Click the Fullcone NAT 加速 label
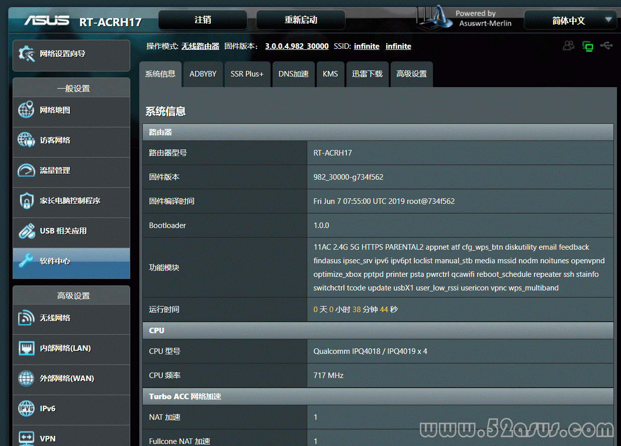Image resolution: width=621 pixels, height=446 pixels. 180,441
